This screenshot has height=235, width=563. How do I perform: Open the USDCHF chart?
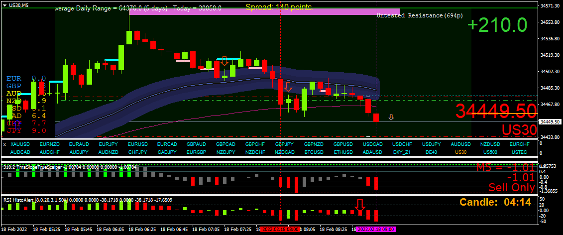[x=402, y=144]
